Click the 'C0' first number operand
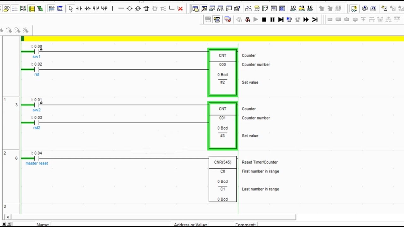 point(223,171)
